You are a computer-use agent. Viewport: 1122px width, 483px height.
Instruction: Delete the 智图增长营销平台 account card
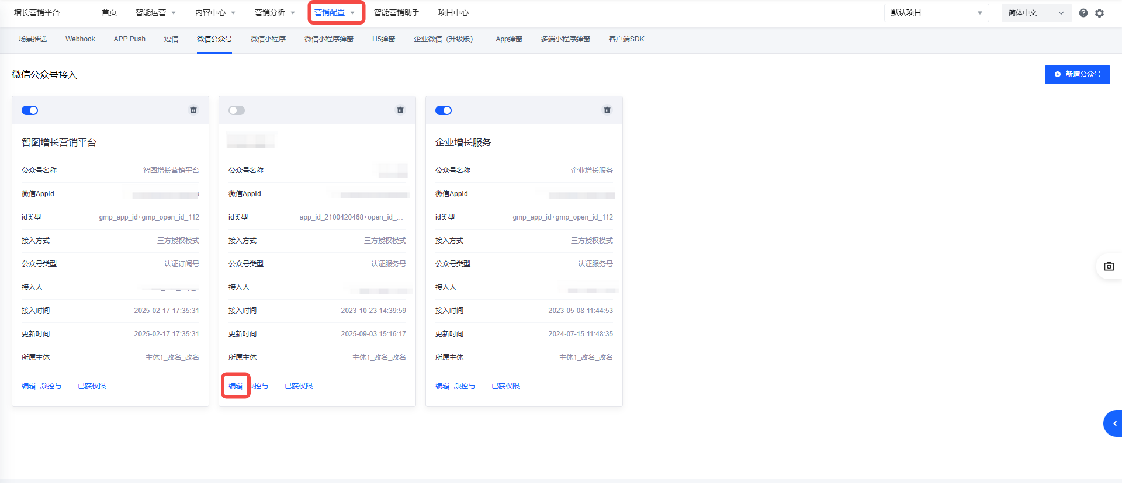193,110
